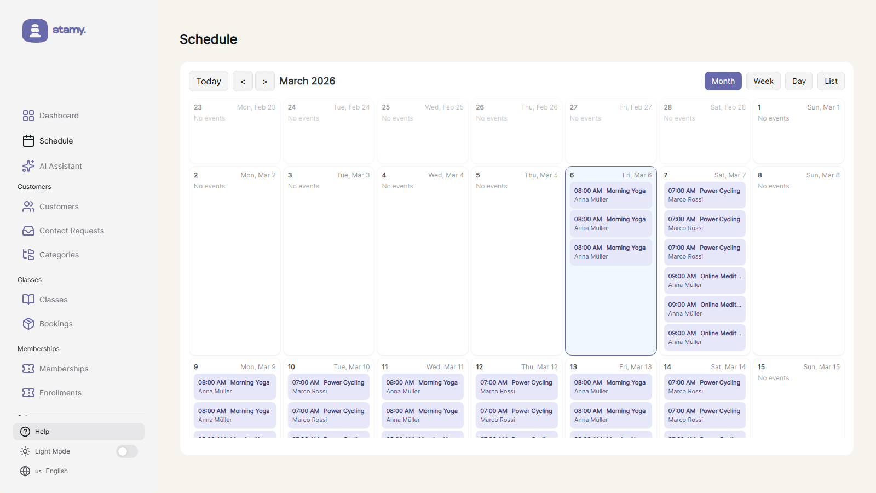Screen dimensions: 876x493
Task: Go to the previous month
Action: point(243,82)
